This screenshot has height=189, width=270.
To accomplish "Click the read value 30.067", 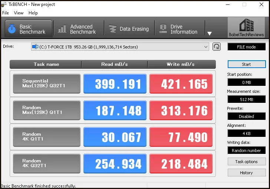I will [115, 137].
